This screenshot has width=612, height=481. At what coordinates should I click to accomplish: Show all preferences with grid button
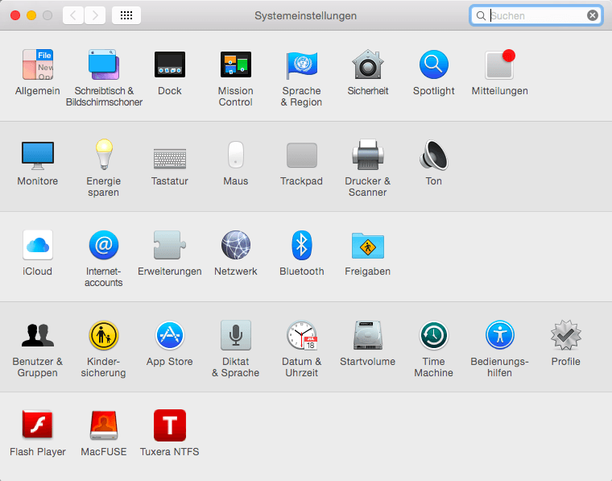pos(126,15)
